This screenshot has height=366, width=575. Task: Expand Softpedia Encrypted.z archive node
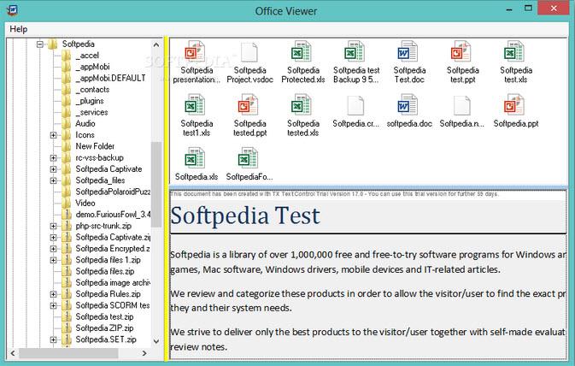coord(54,249)
